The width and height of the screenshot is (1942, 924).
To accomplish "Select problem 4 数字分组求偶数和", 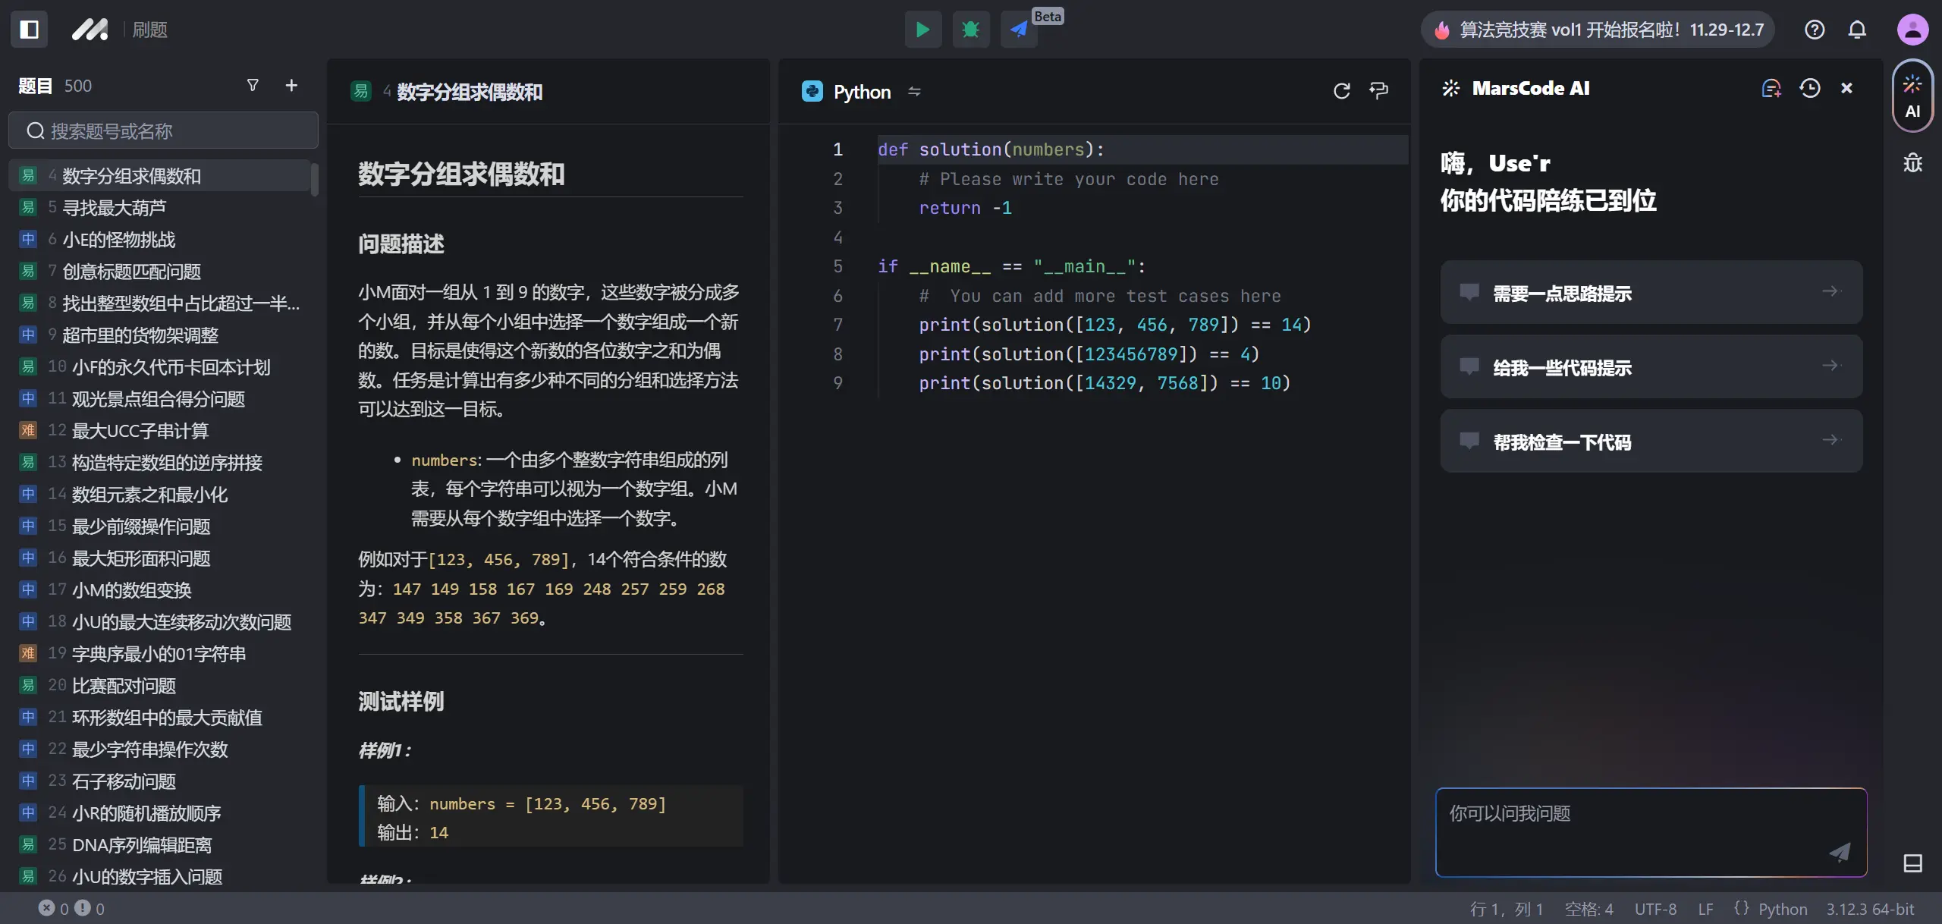I will point(159,176).
